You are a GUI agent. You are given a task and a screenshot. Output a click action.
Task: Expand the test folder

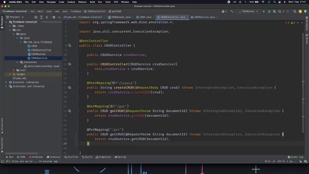(x=14, y=70)
